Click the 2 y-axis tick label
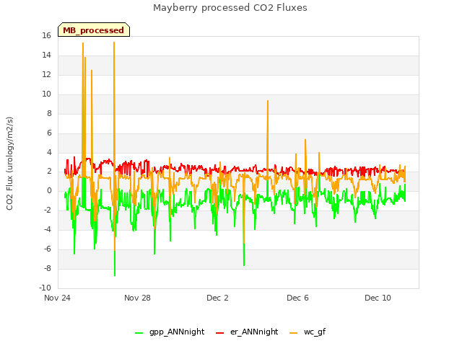The width and height of the screenshot is (462, 346). pyautogui.click(x=49, y=172)
